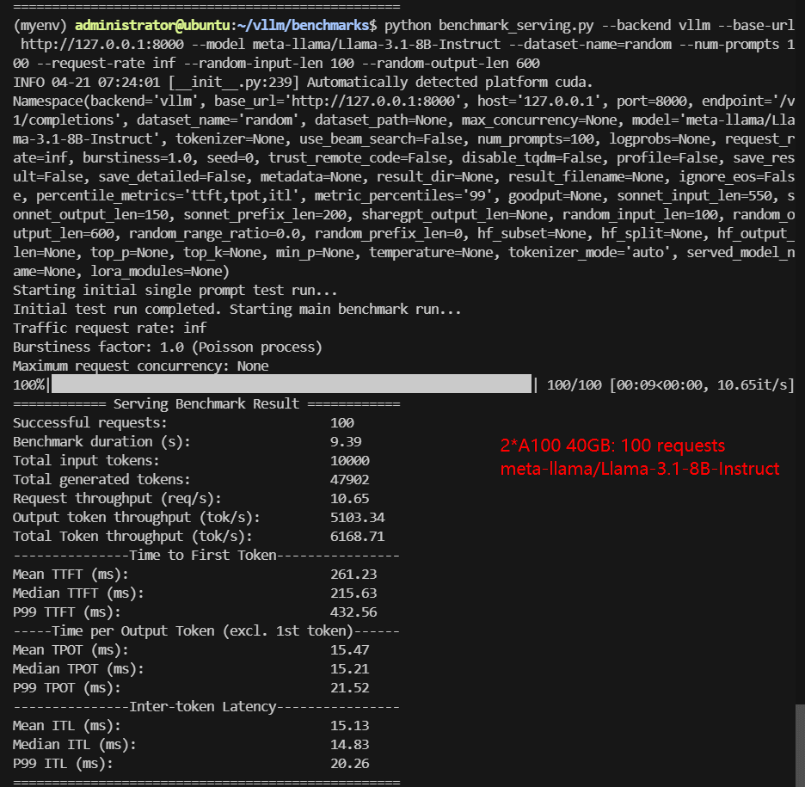805x787 pixels.
Task: Click the http://127.0.0.1:8000 URL in the command
Action: point(95,43)
